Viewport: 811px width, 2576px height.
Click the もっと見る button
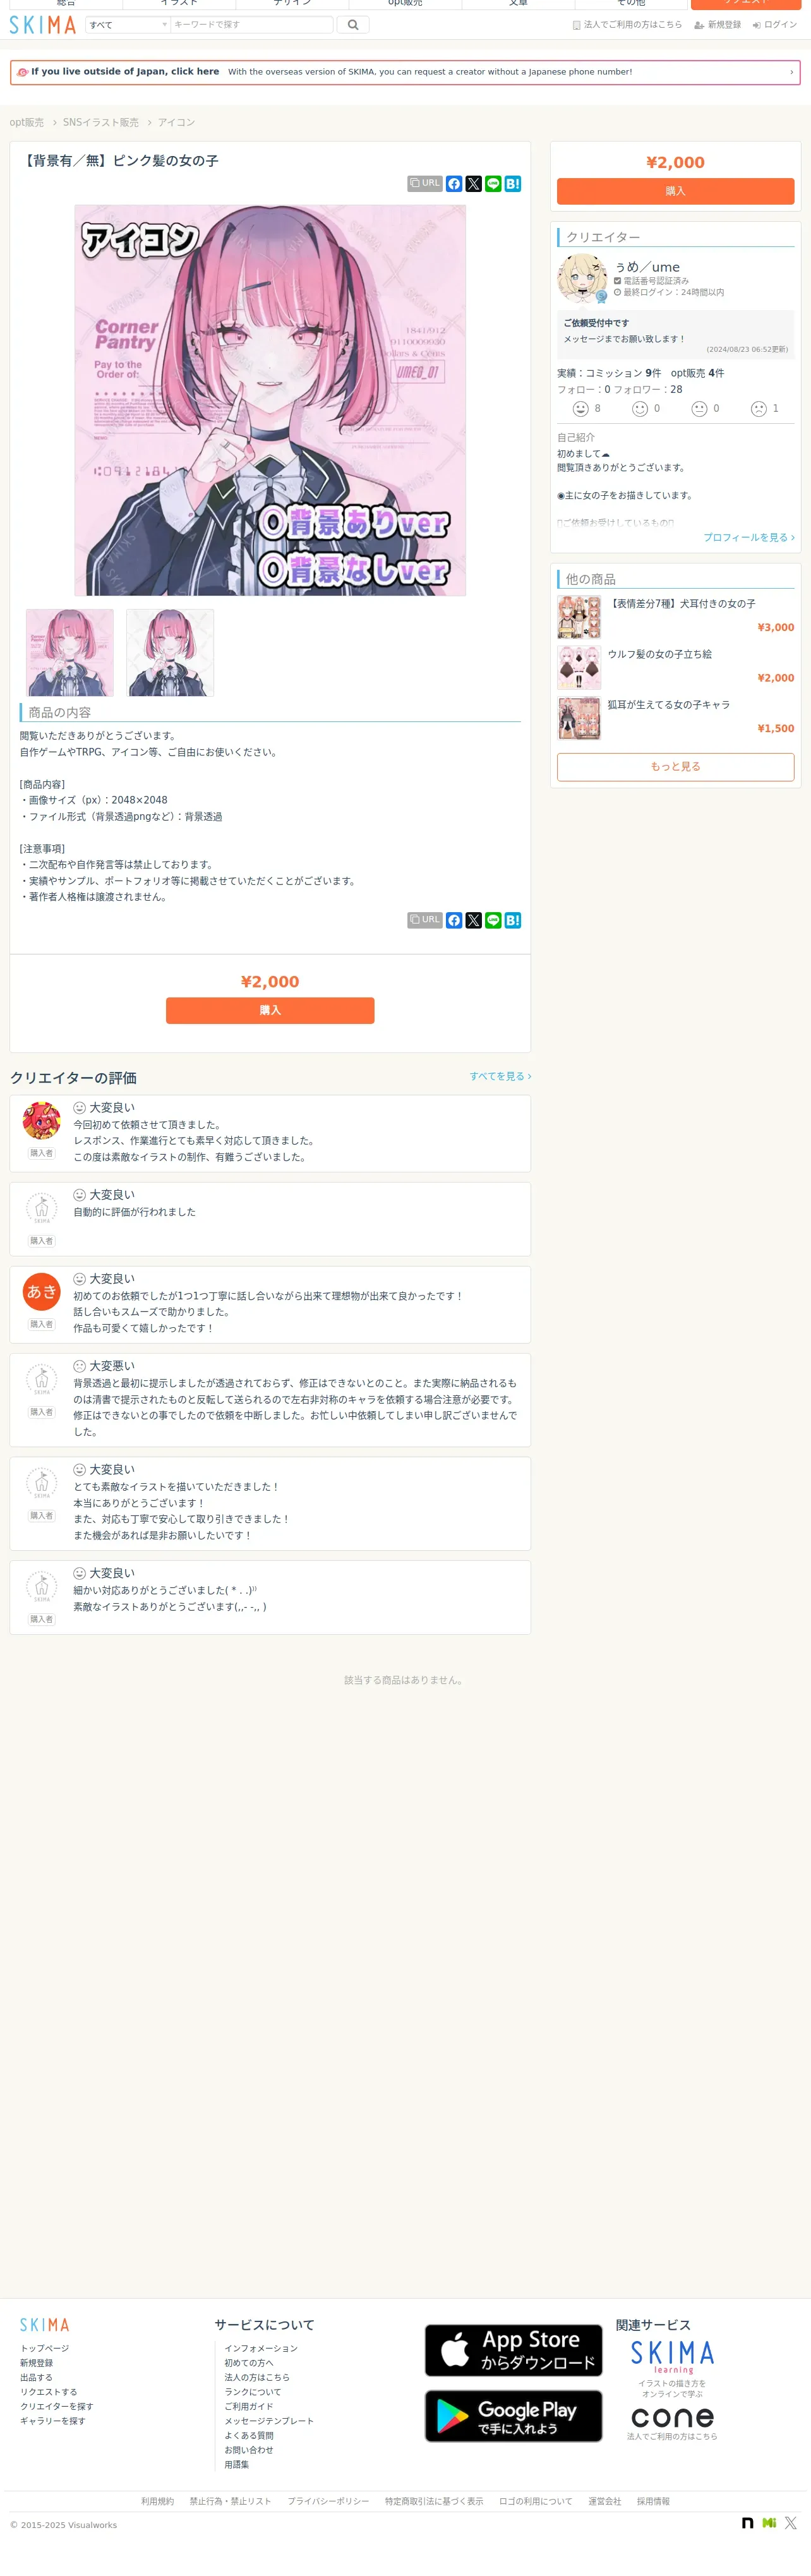coord(675,766)
